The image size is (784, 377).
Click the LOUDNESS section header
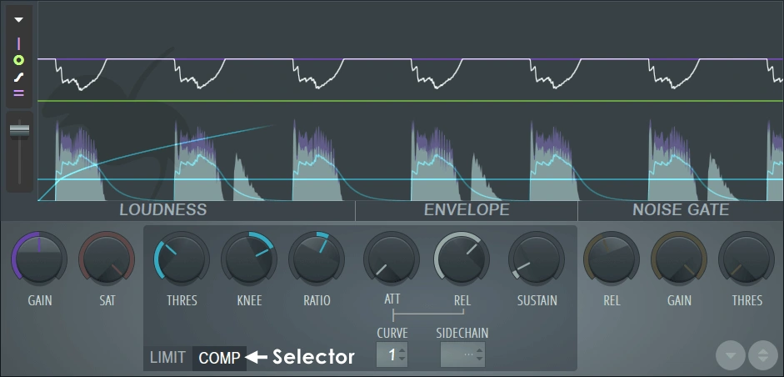[x=163, y=210]
